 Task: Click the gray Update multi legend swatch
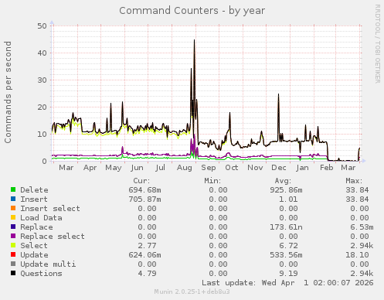[13, 264]
